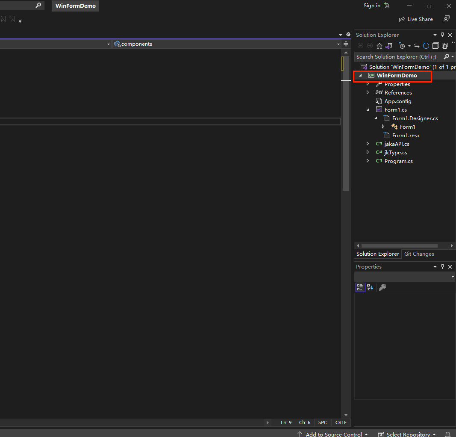Viewport: 456px width, 437px height.
Task: Click the Pending Changes Filter clock icon
Action: [x=402, y=46]
